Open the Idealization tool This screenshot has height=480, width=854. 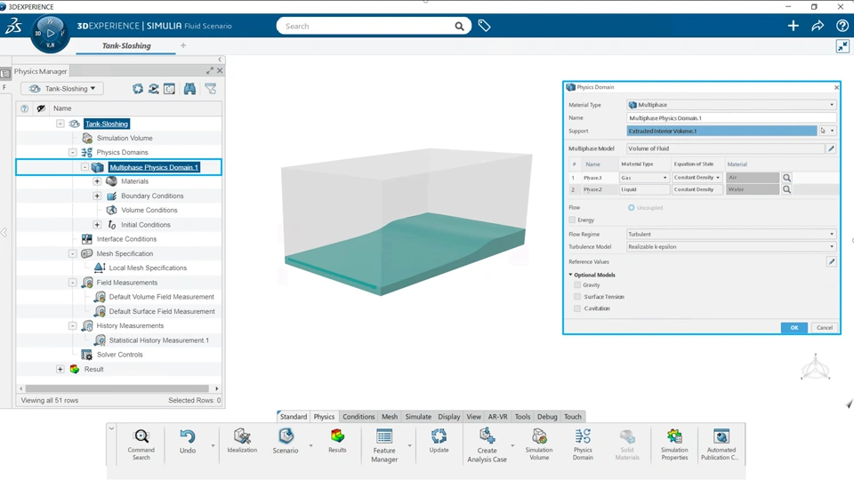[x=242, y=441]
